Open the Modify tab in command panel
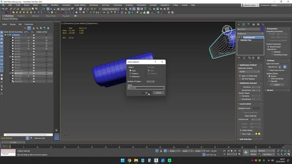292x164 pixels. pos(244,25)
